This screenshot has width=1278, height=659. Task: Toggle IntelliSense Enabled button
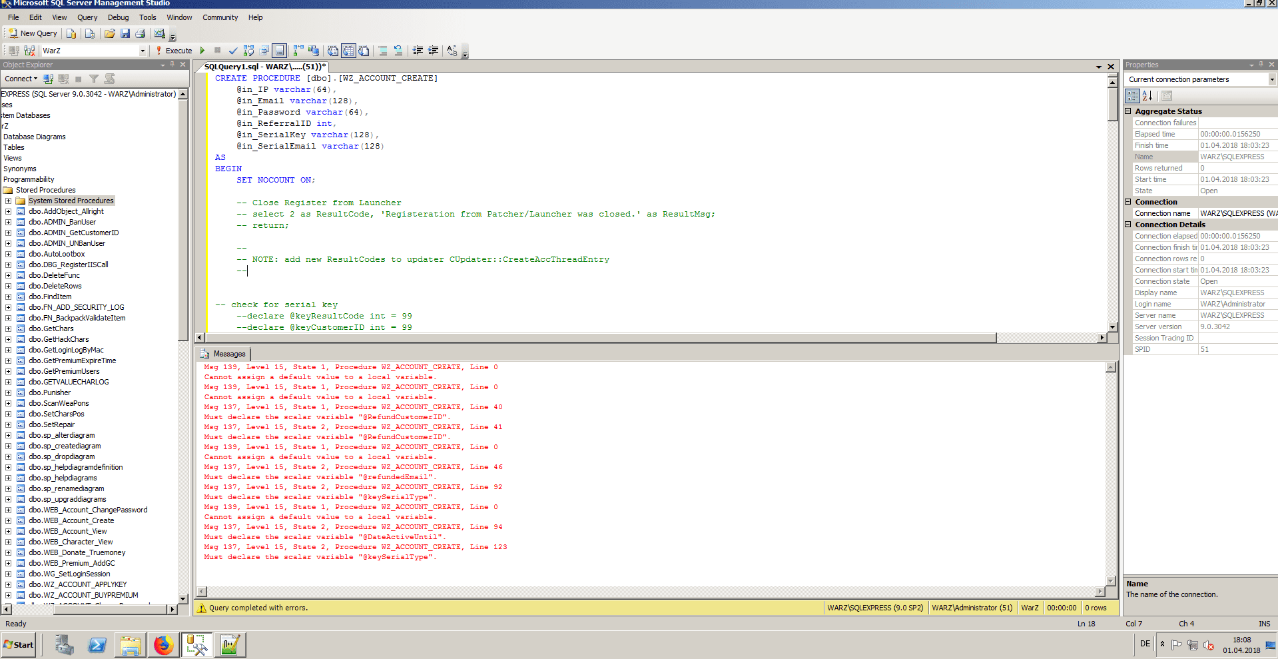pos(280,51)
